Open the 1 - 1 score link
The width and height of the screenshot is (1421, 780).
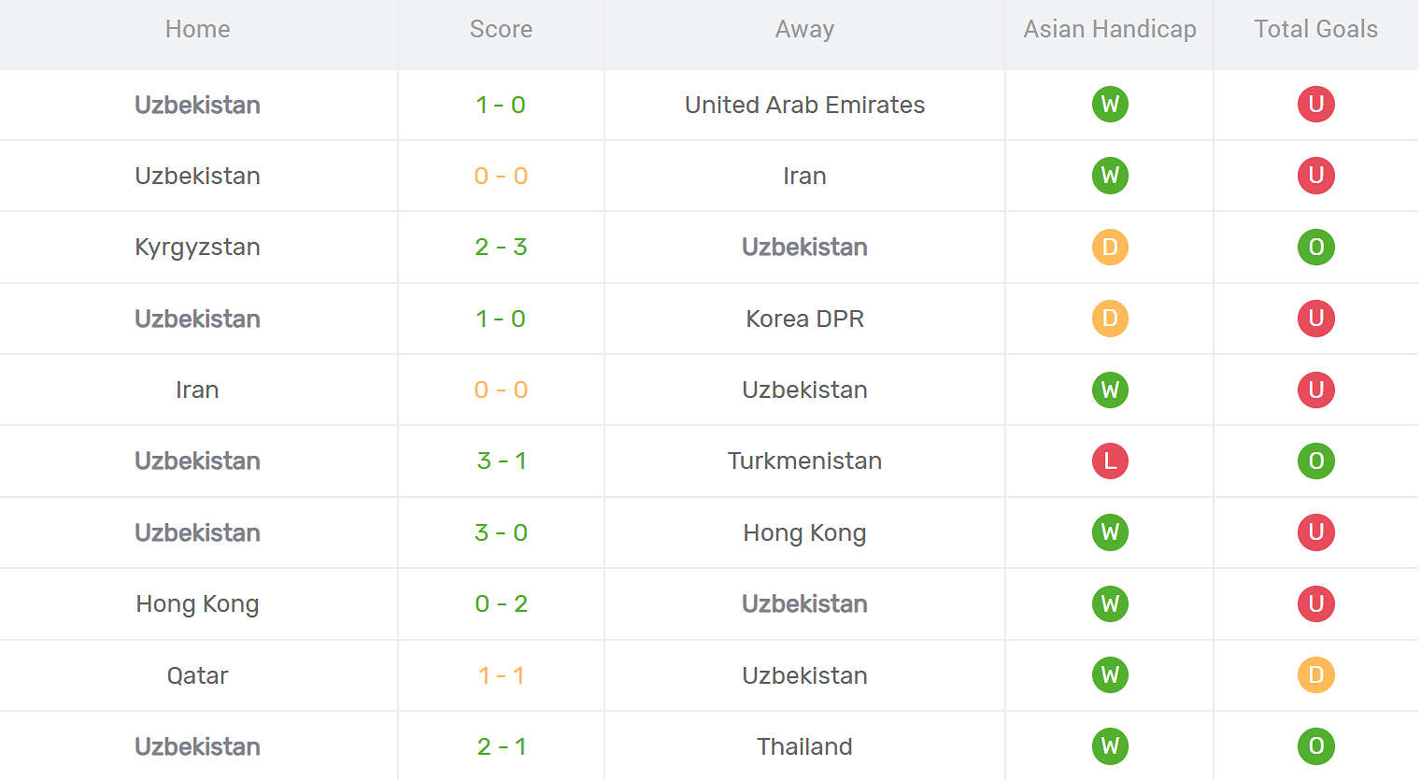click(501, 675)
